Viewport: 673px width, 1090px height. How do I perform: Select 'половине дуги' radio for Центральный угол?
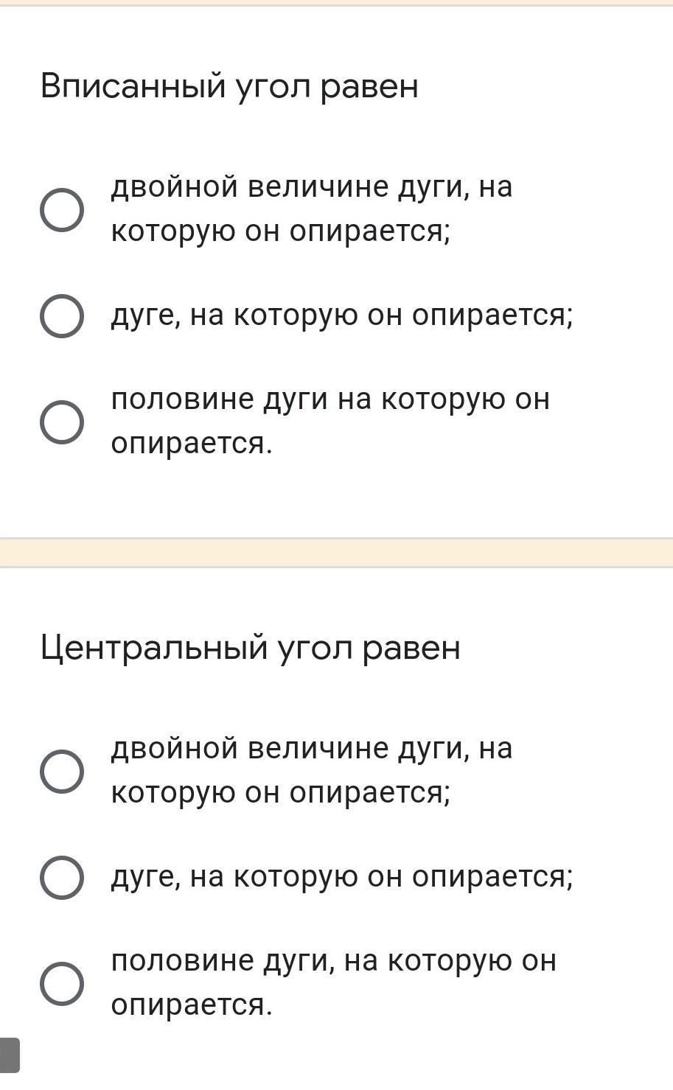tap(61, 983)
